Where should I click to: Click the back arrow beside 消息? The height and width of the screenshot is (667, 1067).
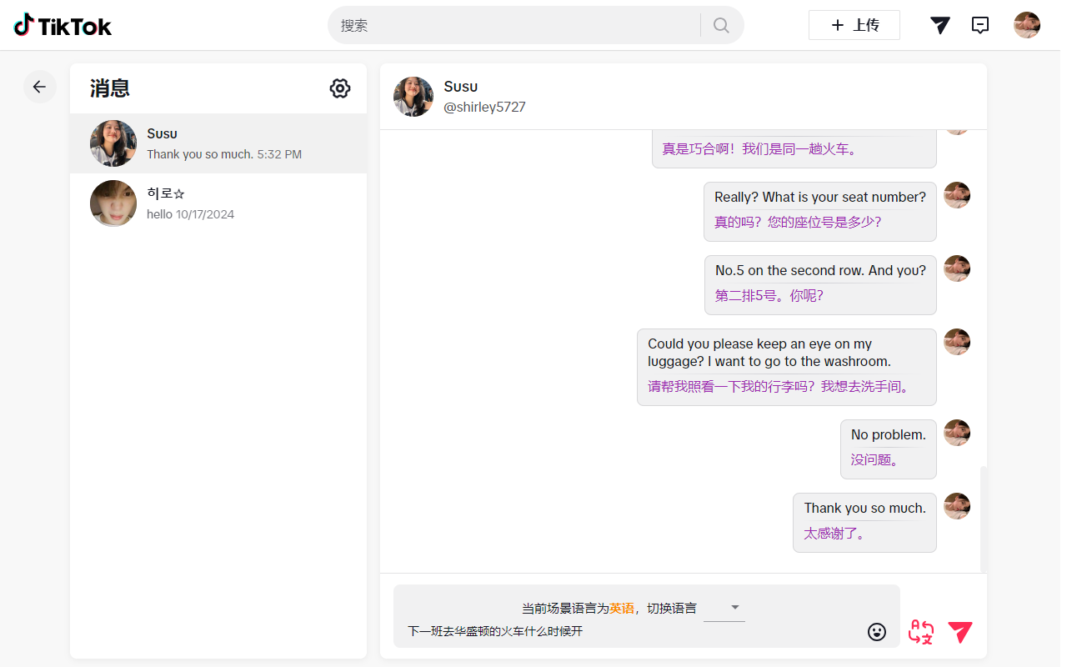(39, 86)
